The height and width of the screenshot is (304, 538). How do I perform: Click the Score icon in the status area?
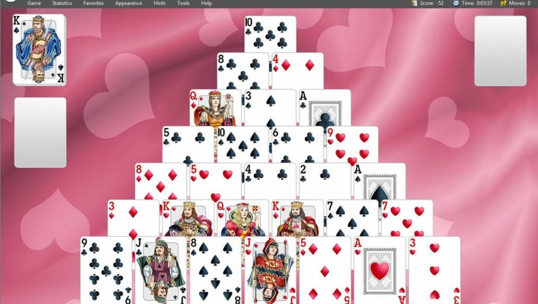(414, 3)
